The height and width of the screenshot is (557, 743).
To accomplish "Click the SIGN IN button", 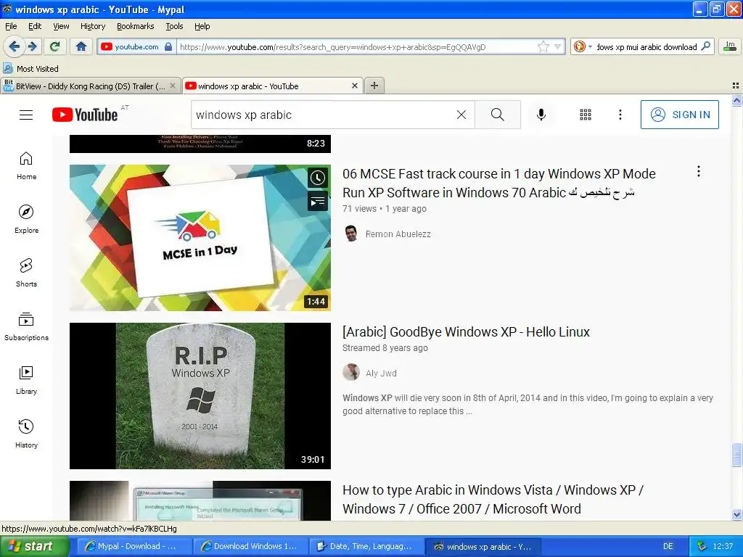I will click(x=679, y=115).
